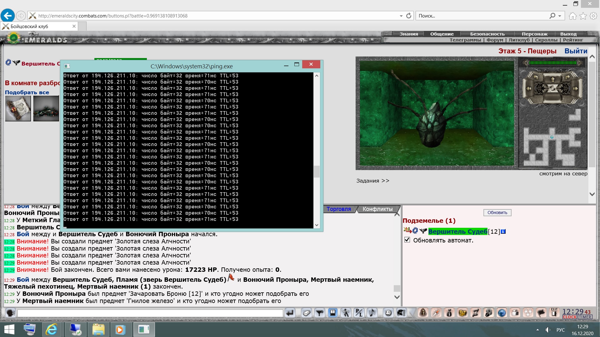Screen dimensions: 600x337
Task: Open the 'Форум' link
Action: tap(495, 40)
